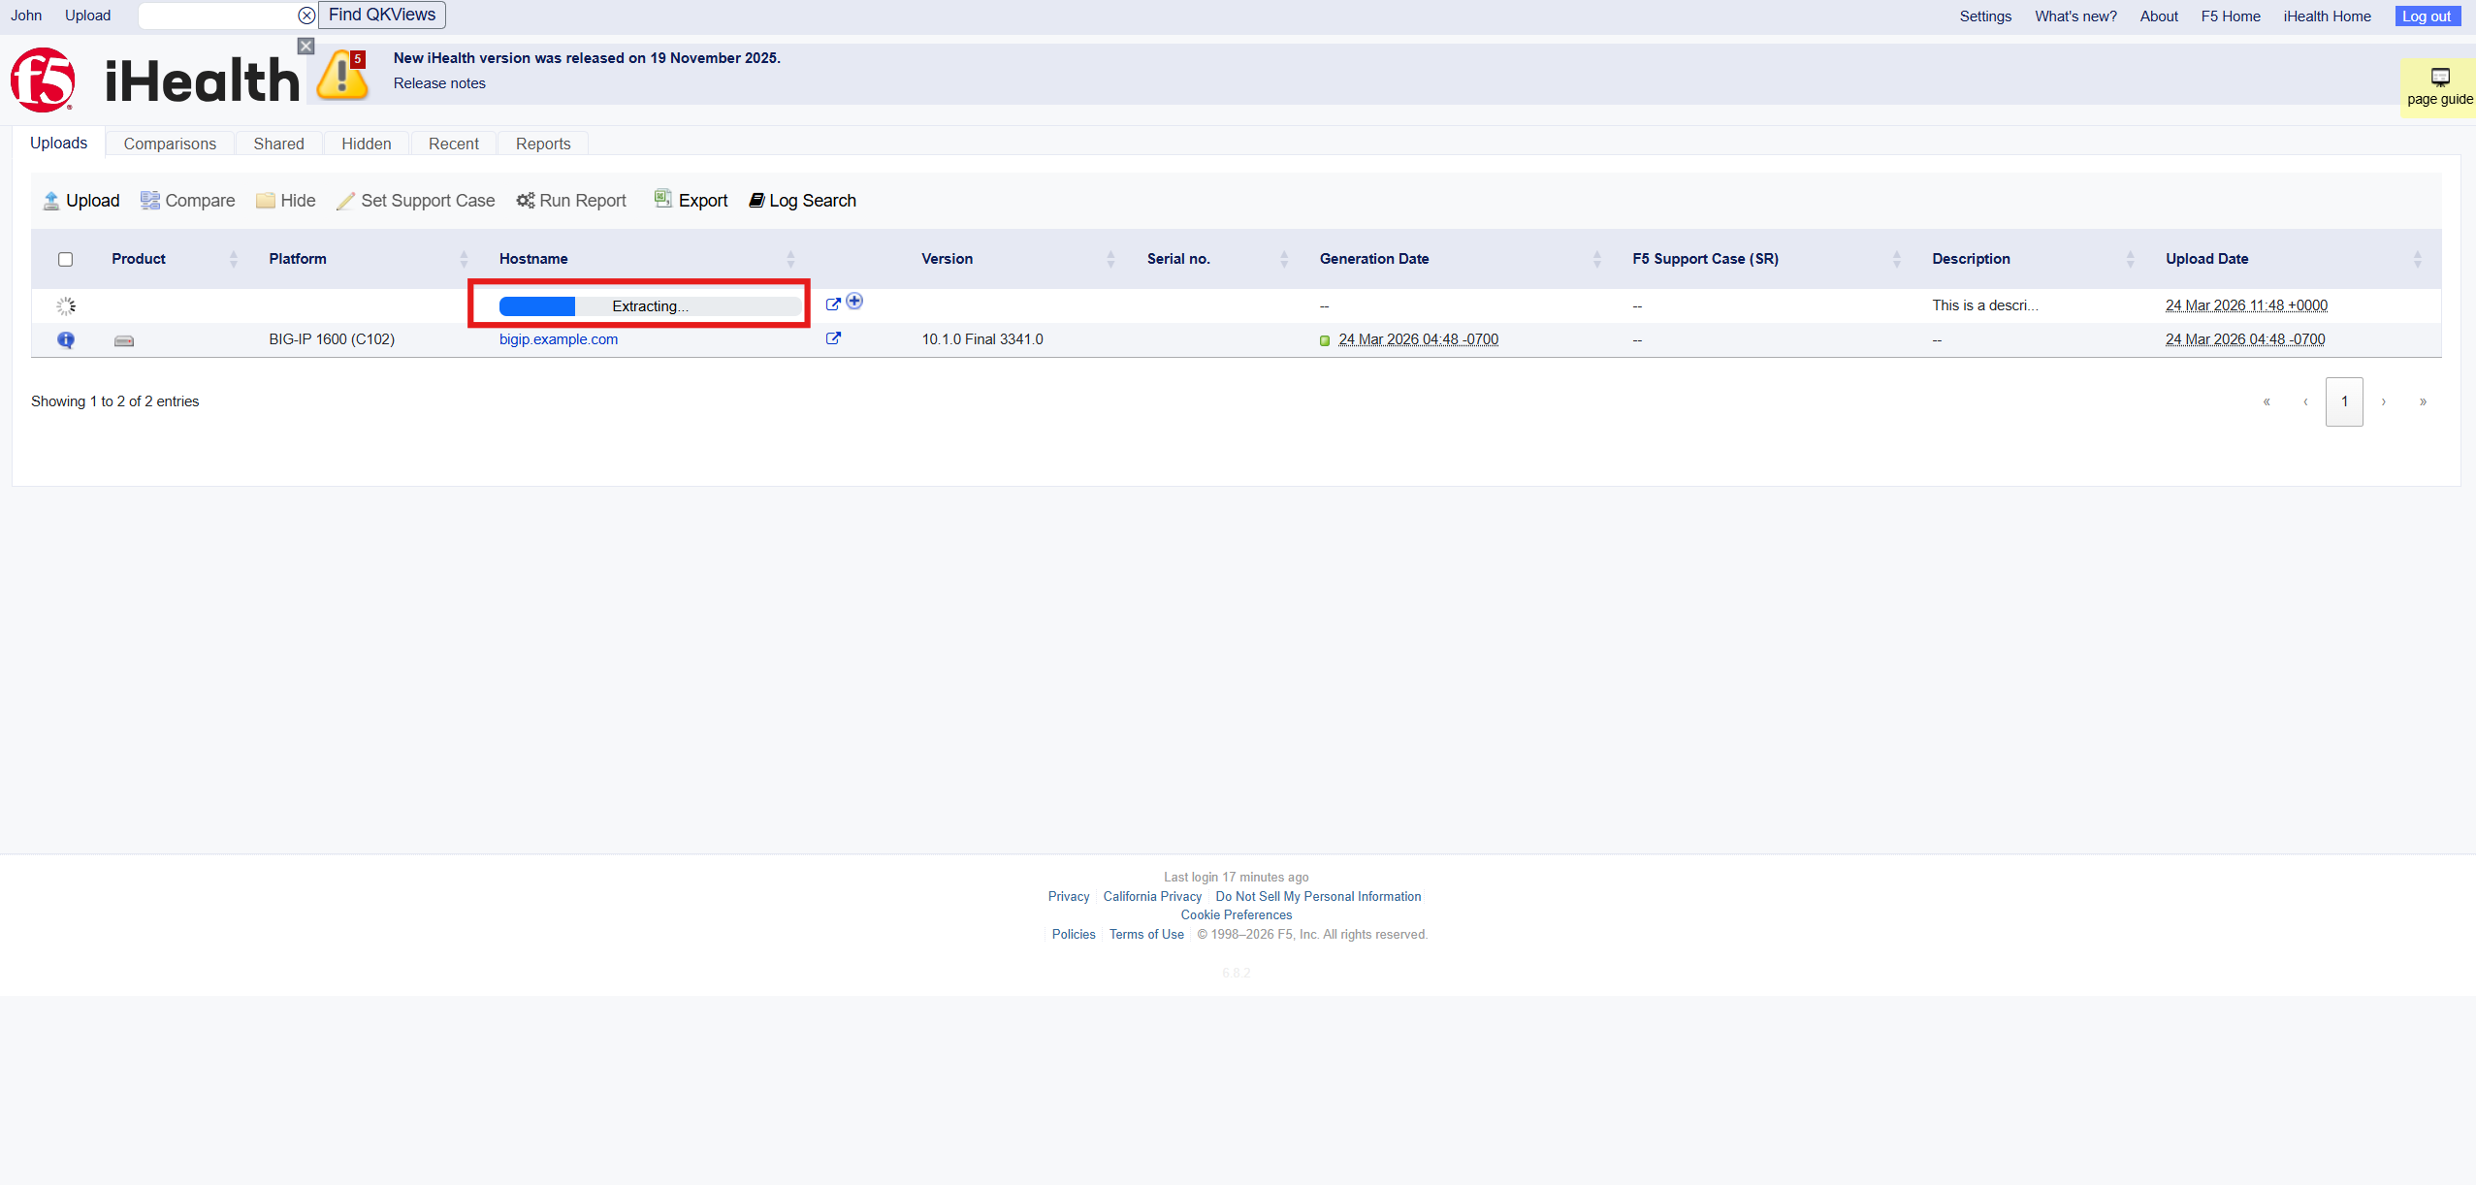Image resolution: width=2476 pixels, height=1185 pixels.
Task: Open bigip.example.com in new window icon
Action: 833,338
